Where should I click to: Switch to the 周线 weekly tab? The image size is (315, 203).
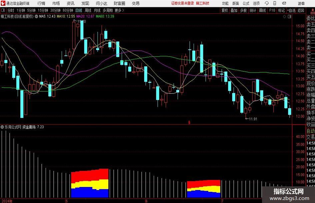click(x=88, y=10)
